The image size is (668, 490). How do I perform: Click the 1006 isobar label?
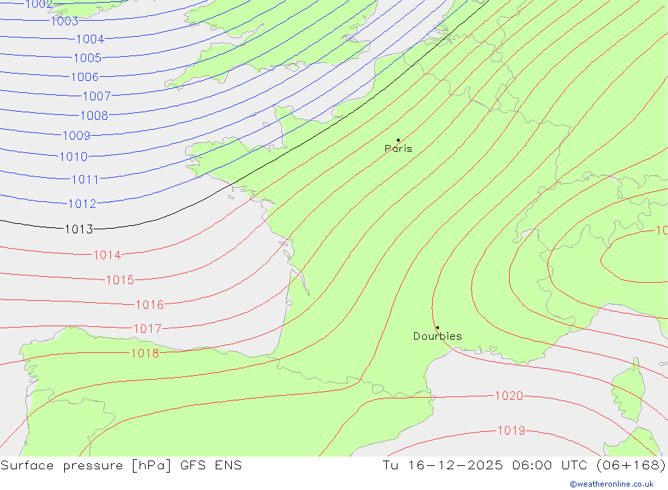[85, 77]
